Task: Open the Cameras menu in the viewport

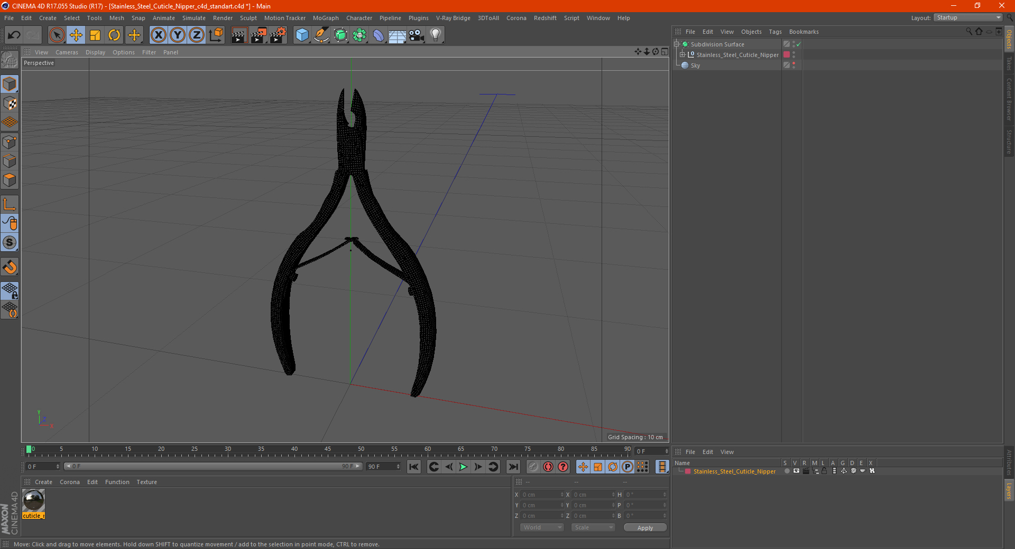Action: click(67, 52)
